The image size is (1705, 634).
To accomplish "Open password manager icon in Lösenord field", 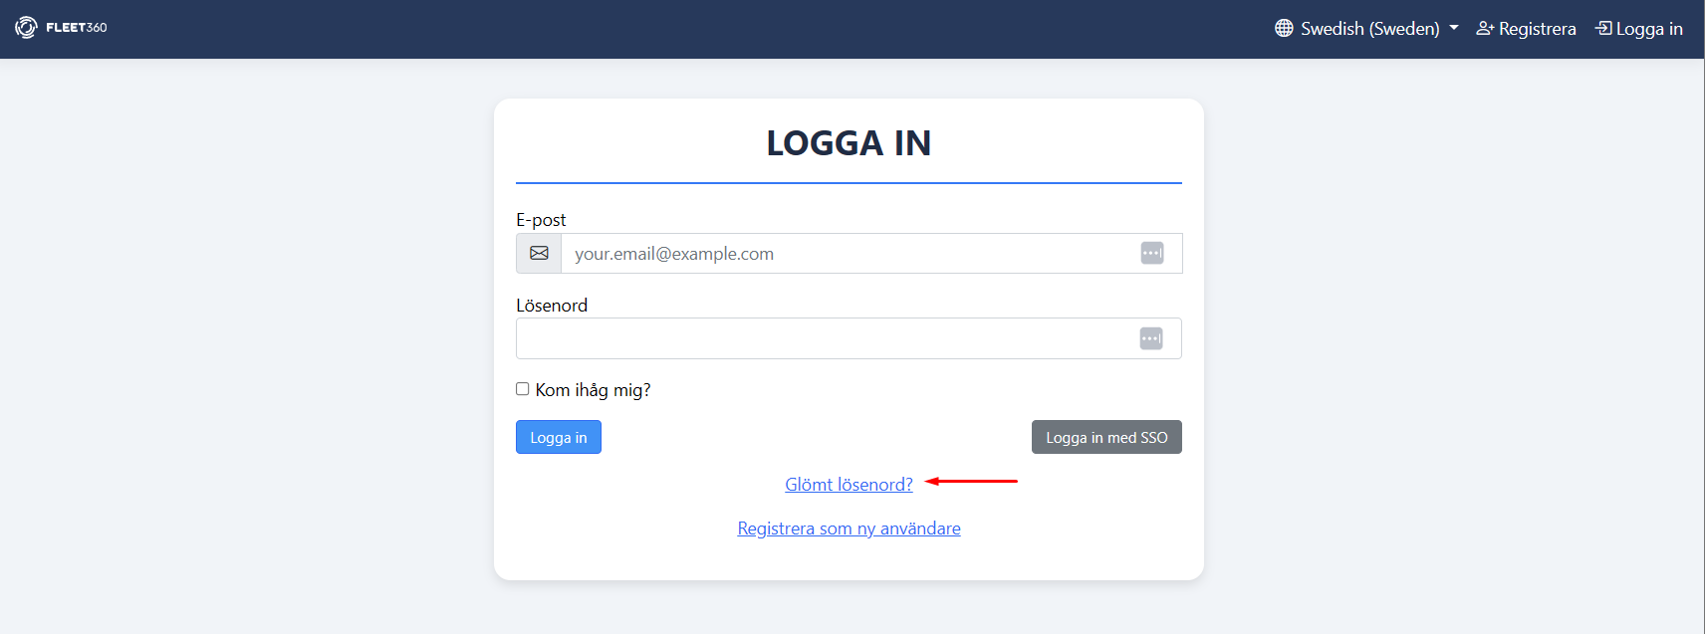I will pyautogui.click(x=1151, y=338).
